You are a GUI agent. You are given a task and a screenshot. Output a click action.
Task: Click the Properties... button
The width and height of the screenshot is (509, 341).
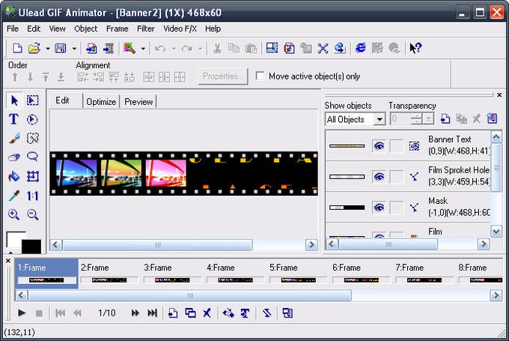pyautogui.click(x=223, y=76)
